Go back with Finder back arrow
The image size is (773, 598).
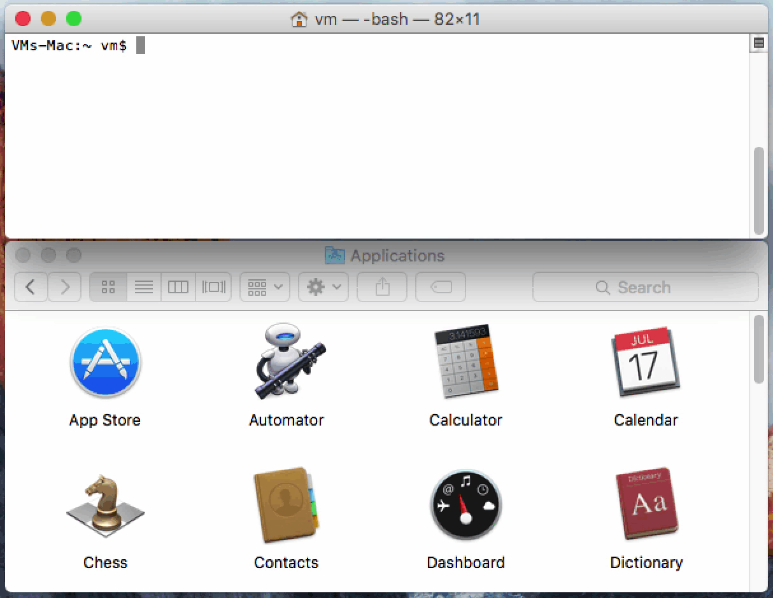31,288
